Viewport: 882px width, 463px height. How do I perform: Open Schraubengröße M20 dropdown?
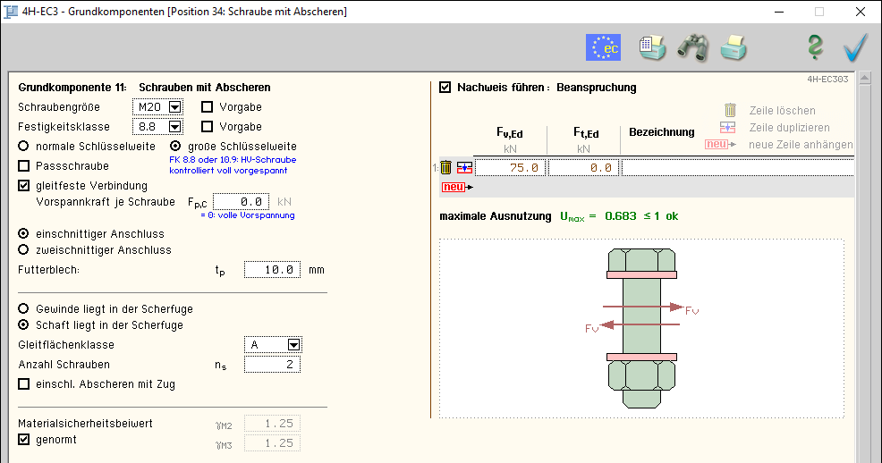174,107
